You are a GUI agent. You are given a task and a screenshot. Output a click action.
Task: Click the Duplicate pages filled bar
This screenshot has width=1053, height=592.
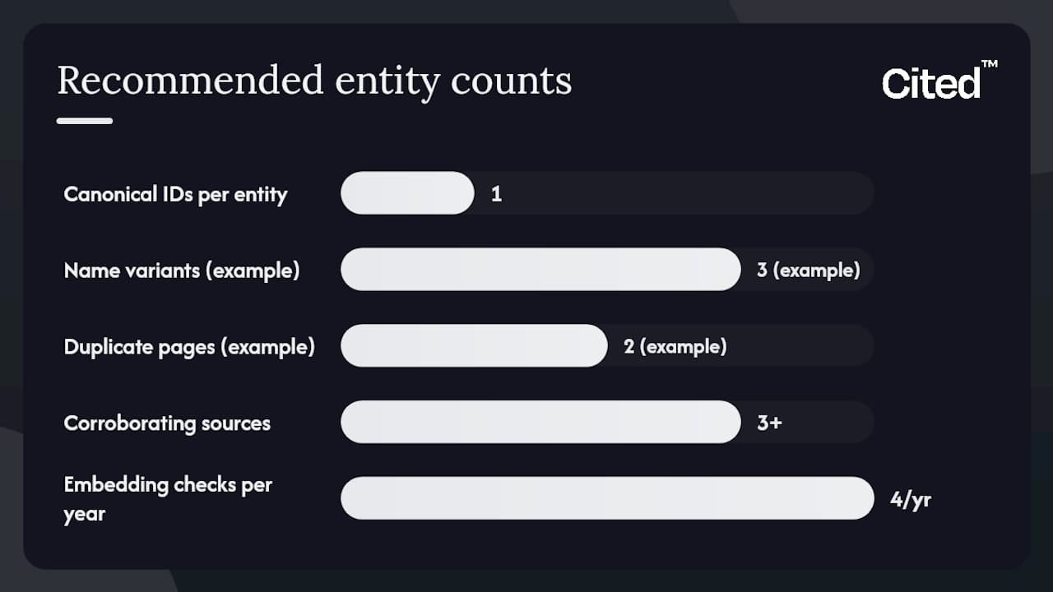tap(474, 345)
